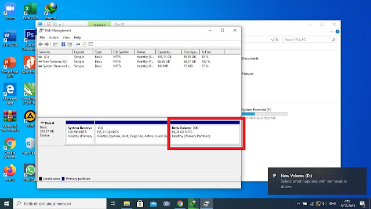Click Show/Hide Action Pane toolbar icon
This screenshot has width=371, height=209.
(x=70, y=44)
